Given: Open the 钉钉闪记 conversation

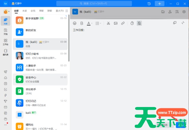Looking at the screenshot, I should click(40, 103).
